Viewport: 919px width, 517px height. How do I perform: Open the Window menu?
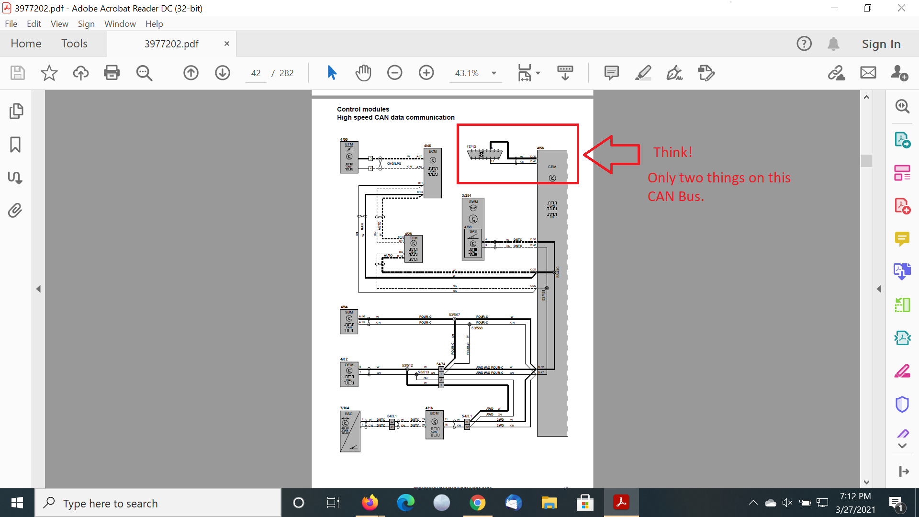[x=120, y=23]
